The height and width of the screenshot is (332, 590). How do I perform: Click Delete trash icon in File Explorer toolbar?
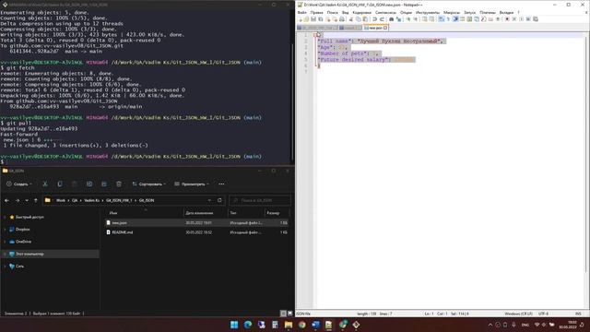119,184
